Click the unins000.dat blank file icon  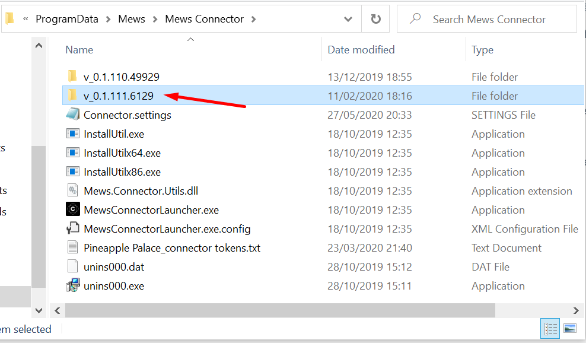(x=72, y=266)
